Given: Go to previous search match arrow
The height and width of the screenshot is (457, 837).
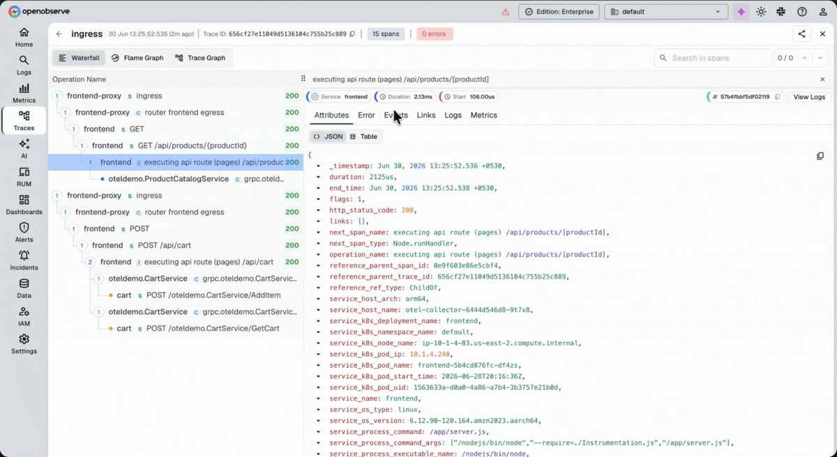Looking at the screenshot, I should pyautogui.click(x=804, y=58).
